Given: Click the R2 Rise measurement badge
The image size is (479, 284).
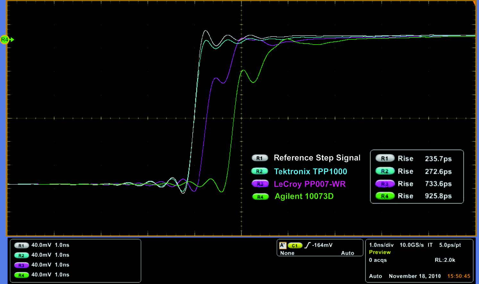Looking at the screenshot, I should pos(384,171).
